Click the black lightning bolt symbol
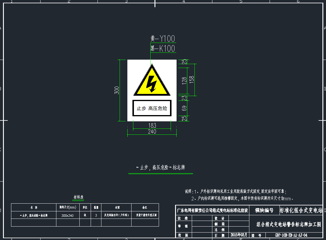Image resolution: width=326 pixels, height=240 pixels. point(152,84)
